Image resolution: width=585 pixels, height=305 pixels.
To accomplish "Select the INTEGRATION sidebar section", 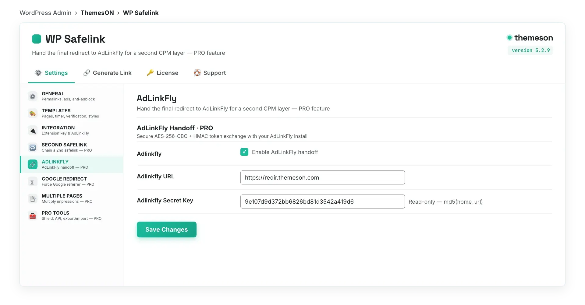I will tap(72, 130).
